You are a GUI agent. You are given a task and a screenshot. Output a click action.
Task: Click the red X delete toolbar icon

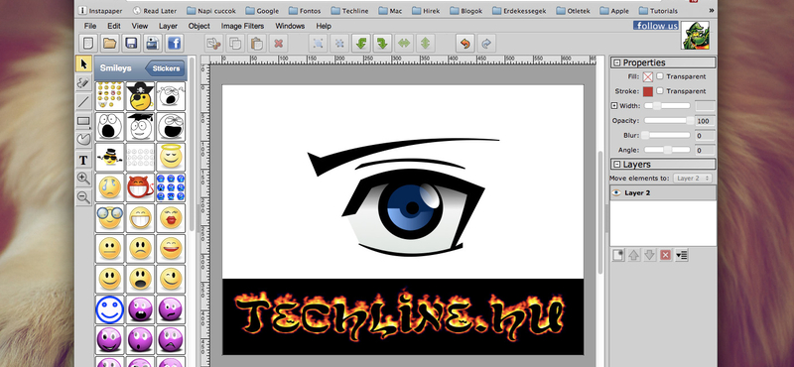(278, 44)
